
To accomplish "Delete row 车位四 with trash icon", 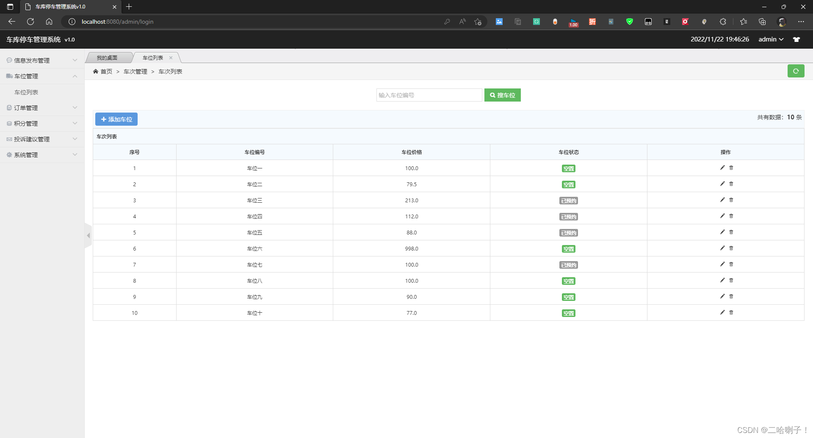I will (731, 216).
